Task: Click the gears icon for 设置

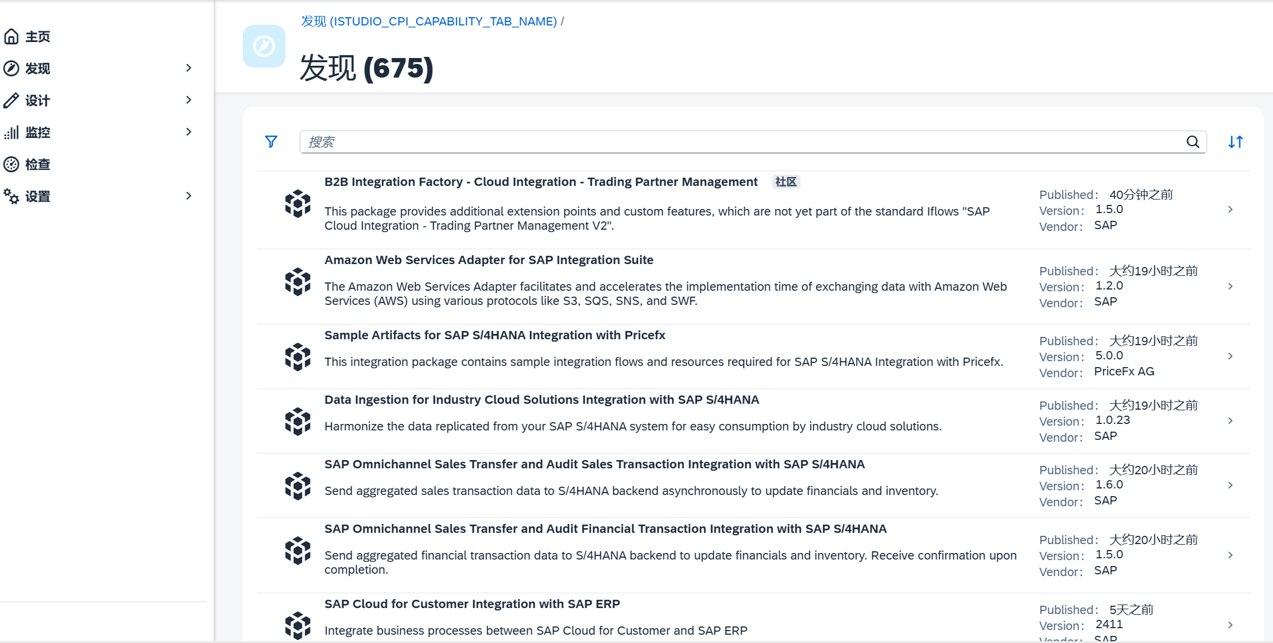Action: click(x=11, y=197)
